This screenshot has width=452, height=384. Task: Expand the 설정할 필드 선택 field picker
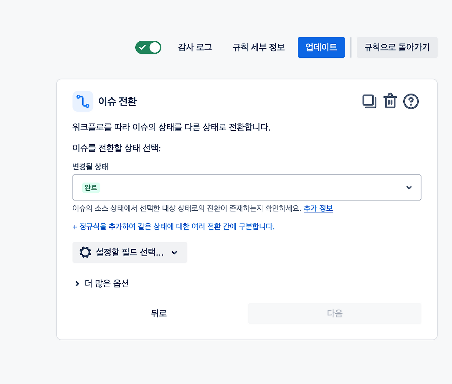tap(130, 252)
